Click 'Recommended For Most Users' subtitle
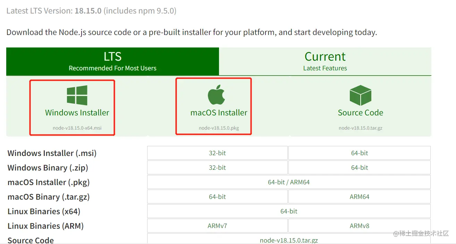The image size is (456, 244). (x=112, y=68)
